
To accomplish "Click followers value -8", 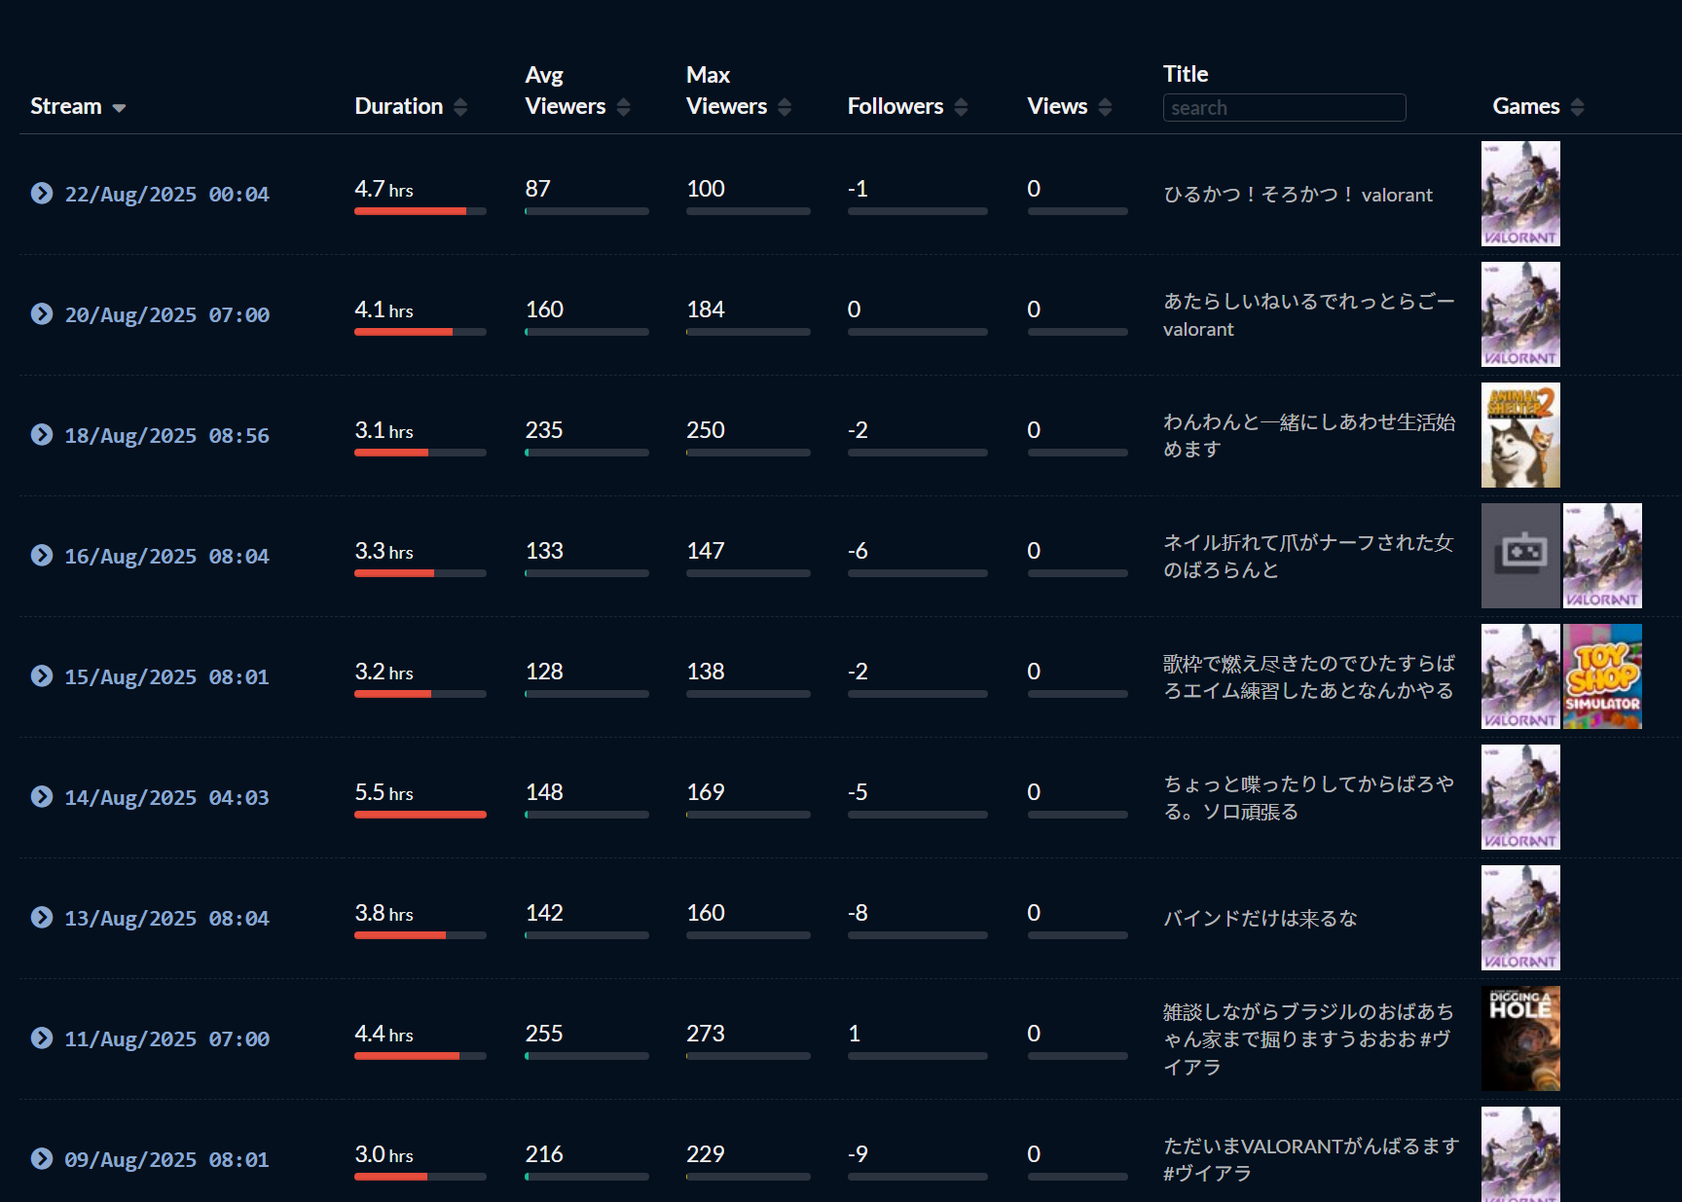I will (858, 913).
